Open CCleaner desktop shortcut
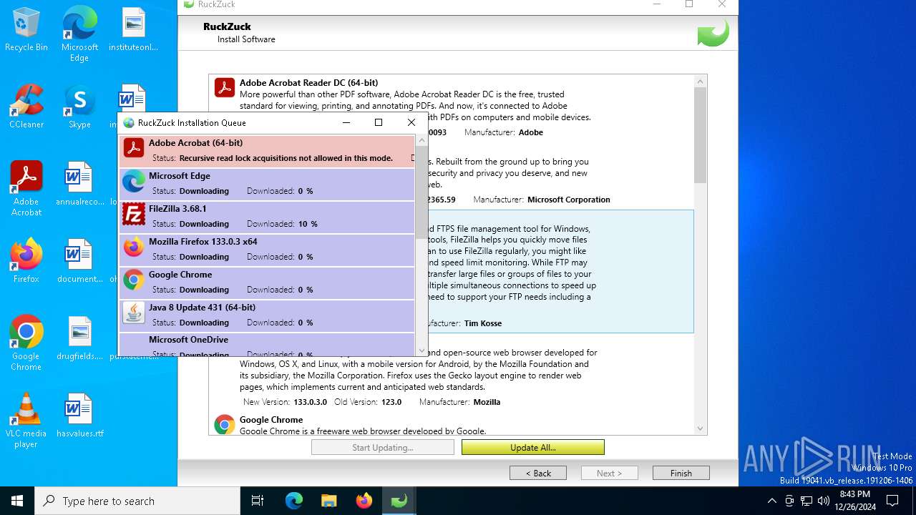This screenshot has width=916, height=515. [x=26, y=107]
